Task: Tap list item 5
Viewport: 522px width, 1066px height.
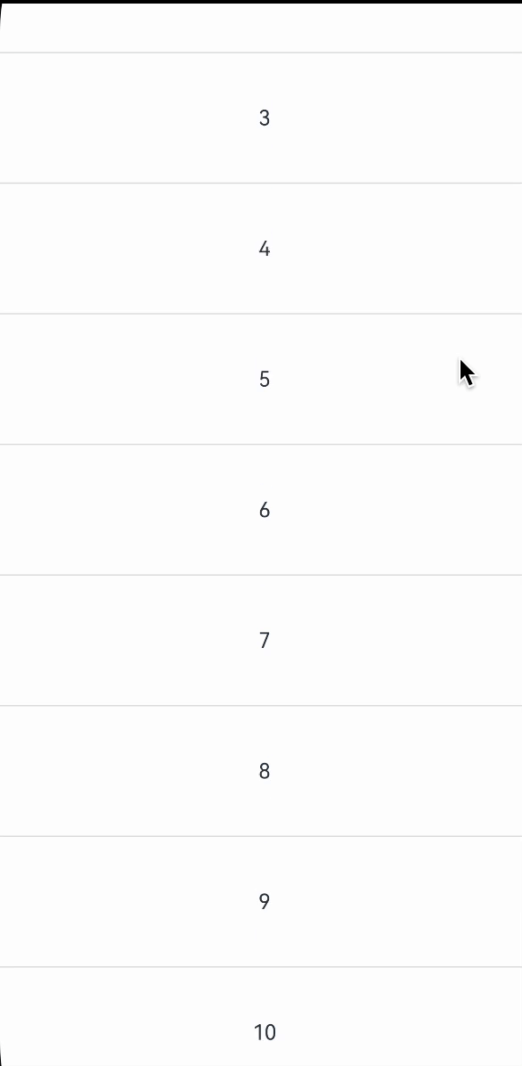Action: [x=261, y=379]
